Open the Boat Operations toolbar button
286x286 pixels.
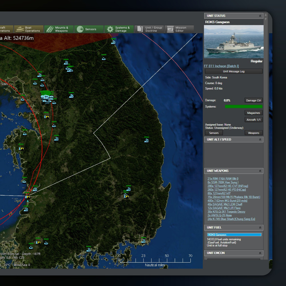click(x=29, y=29)
